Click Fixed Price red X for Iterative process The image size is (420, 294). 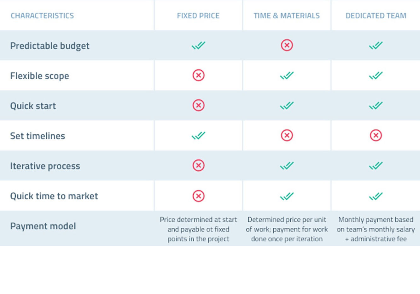(x=198, y=165)
